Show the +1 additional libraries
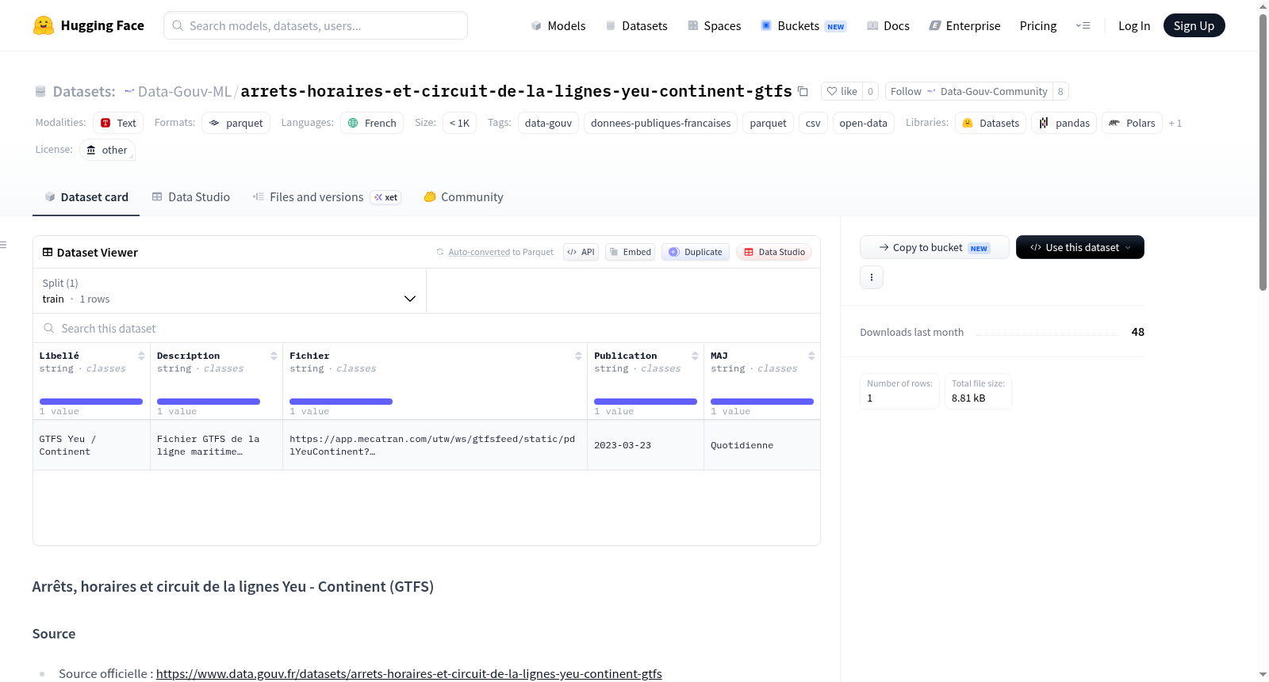This screenshot has height=682, width=1269. point(1175,123)
